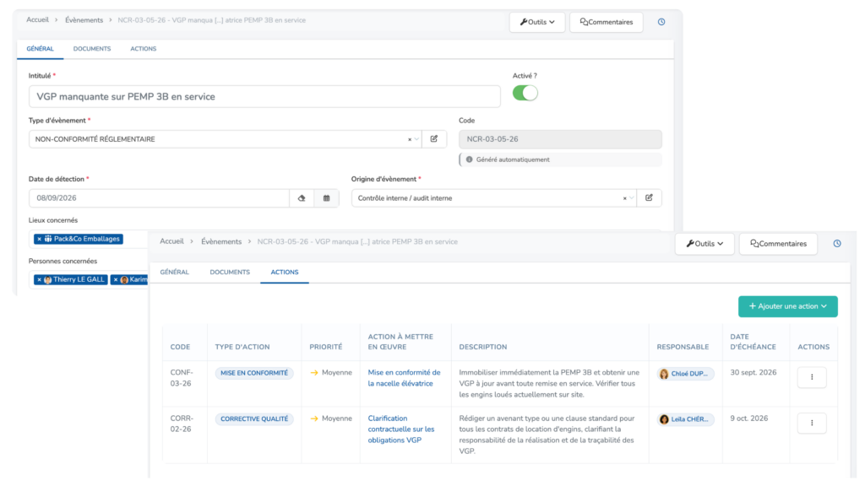The height and width of the screenshot is (486, 865).
Task: Sort by PRIORITÉ column header
Action: tap(325, 347)
